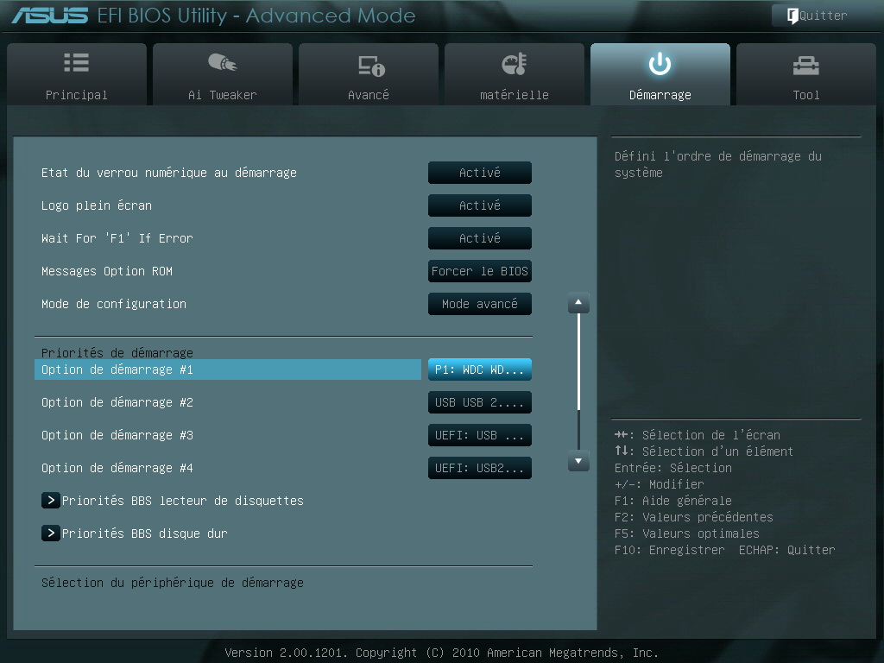The height and width of the screenshot is (663, 884).
Task: Open the Tool tab
Action: pyautogui.click(x=806, y=74)
